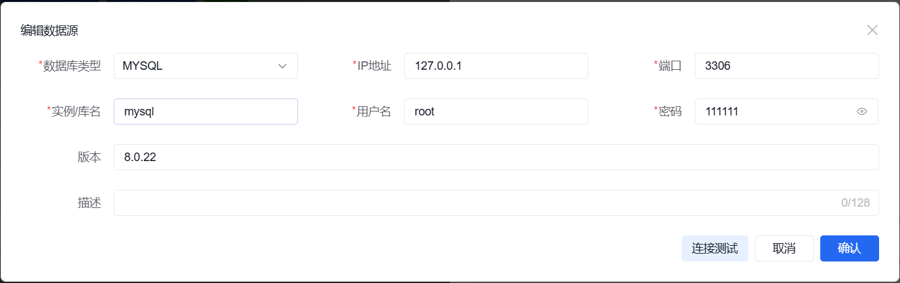Click the IP地址 field label
The image size is (900, 283).
[x=374, y=66]
